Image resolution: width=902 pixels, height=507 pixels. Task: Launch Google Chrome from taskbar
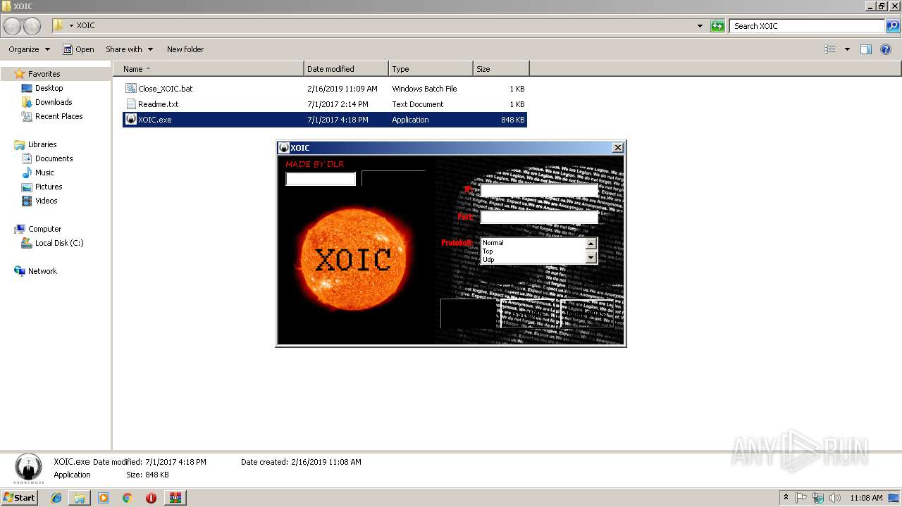click(127, 498)
